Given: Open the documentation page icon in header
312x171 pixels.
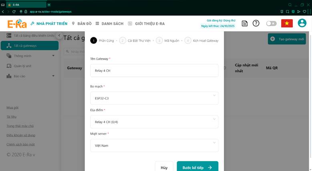Looking at the screenshot, I should coord(245,24).
